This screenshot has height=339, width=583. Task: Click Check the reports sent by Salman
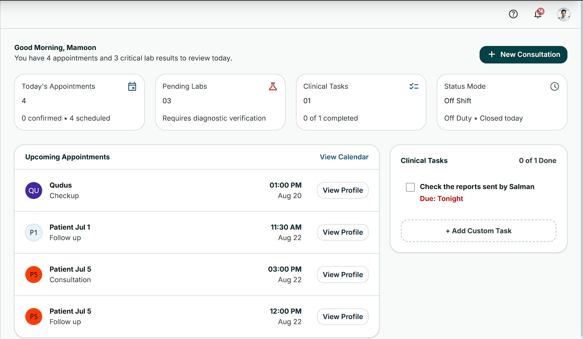(477, 187)
